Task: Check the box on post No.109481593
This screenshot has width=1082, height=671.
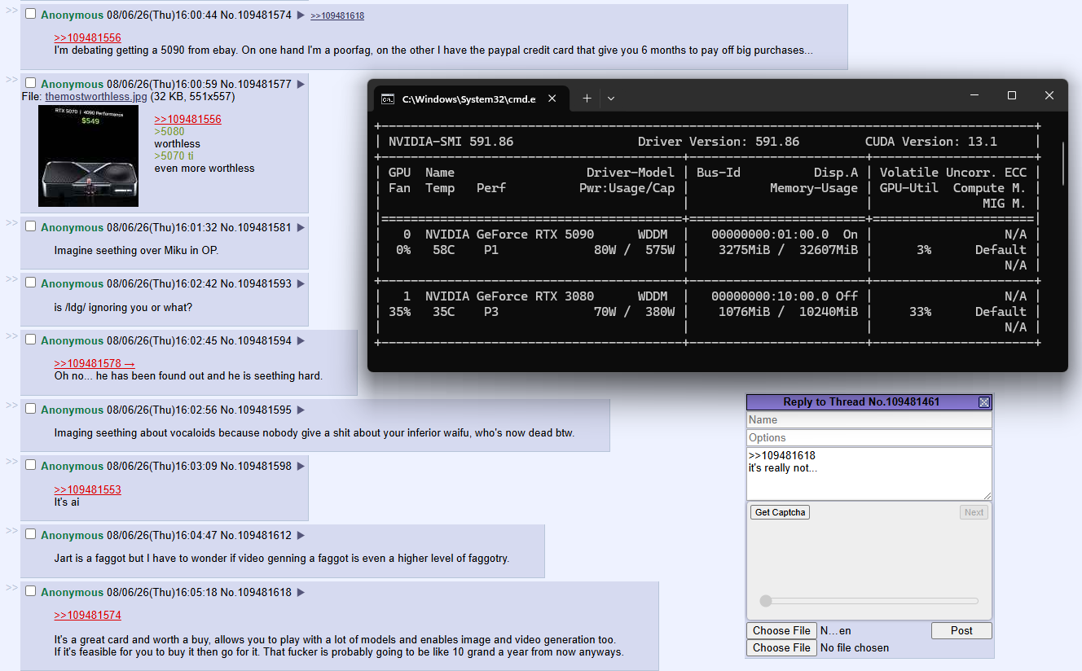Action: [31, 283]
